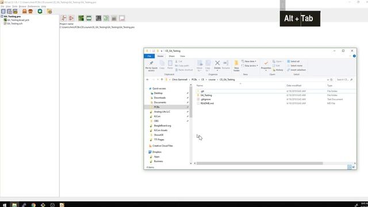Select Git_Testing.pro in KiCad project tree
The image size is (368, 207).
[x=12, y=17]
